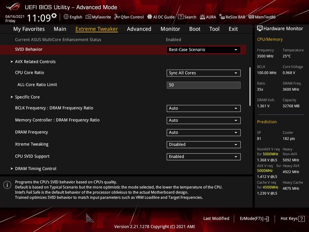
Task: Click the DRAM Frequency label
Action: pyautogui.click(x=31, y=132)
